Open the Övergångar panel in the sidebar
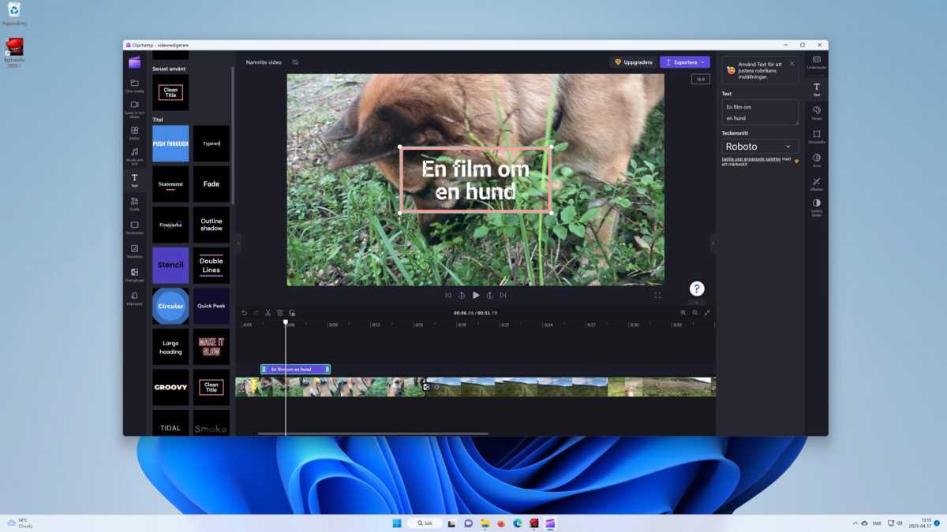 coord(134,273)
